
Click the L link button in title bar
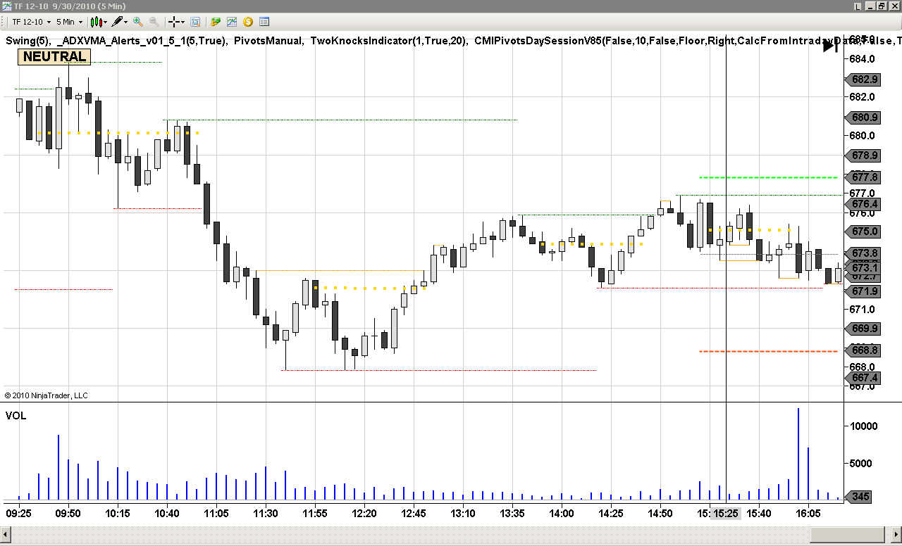tap(858, 6)
